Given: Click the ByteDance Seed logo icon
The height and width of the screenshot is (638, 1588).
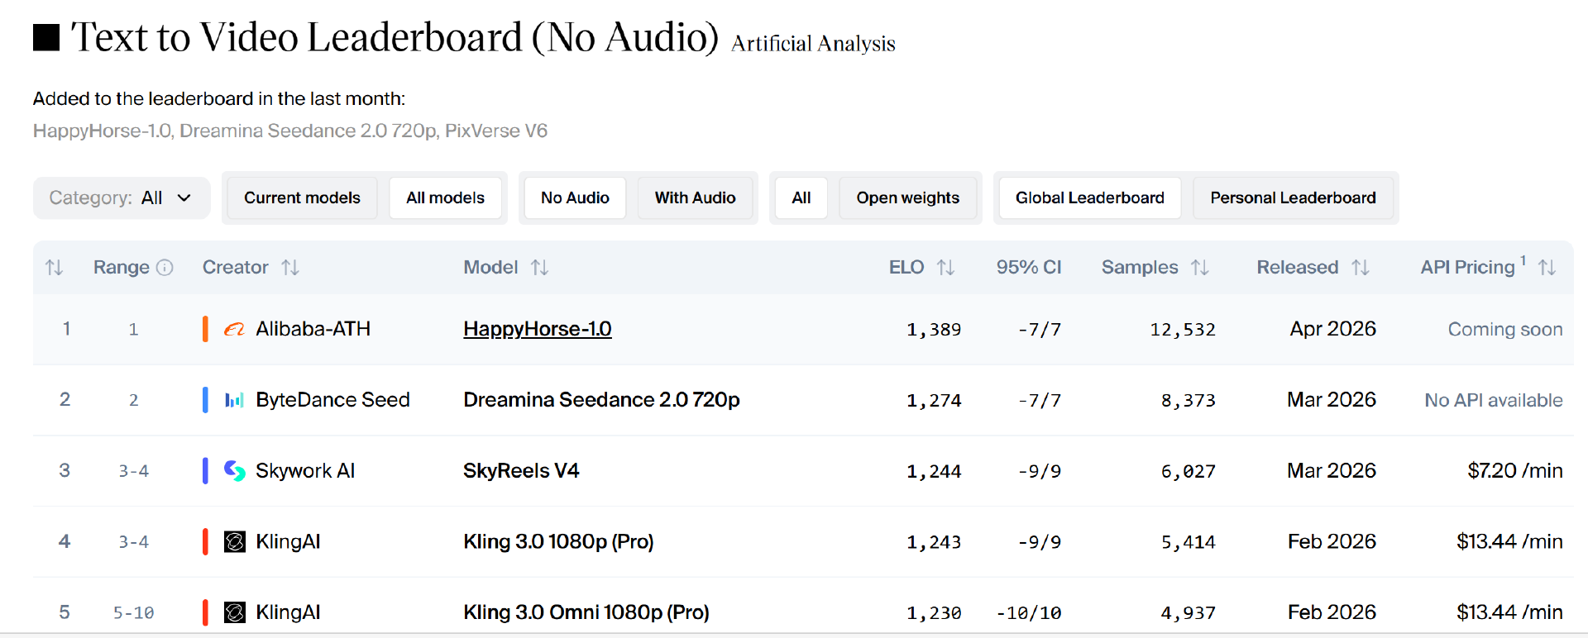Looking at the screenshot, I should pyautogui.click(x=234, y=400).
